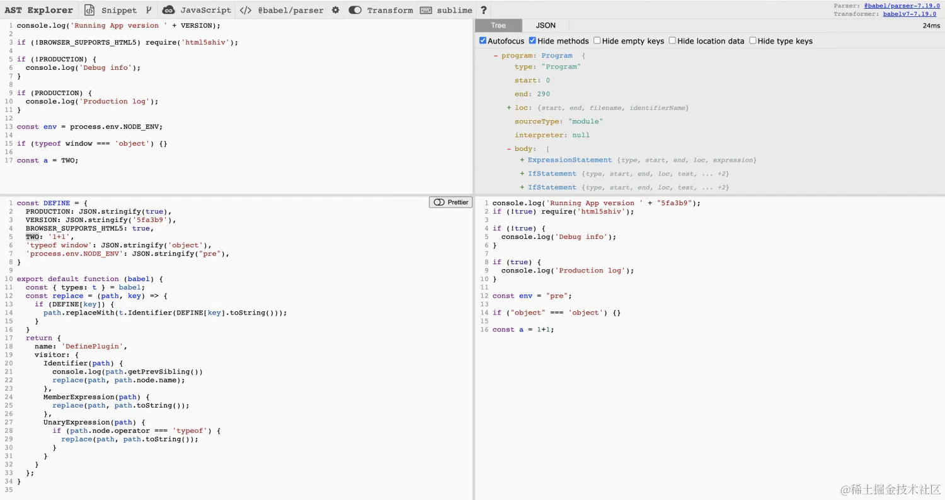Click the line "name: 'DefinePlugin',"
Image resolution: width=945 pixels, height=500 pixels.
click(81, 347)
